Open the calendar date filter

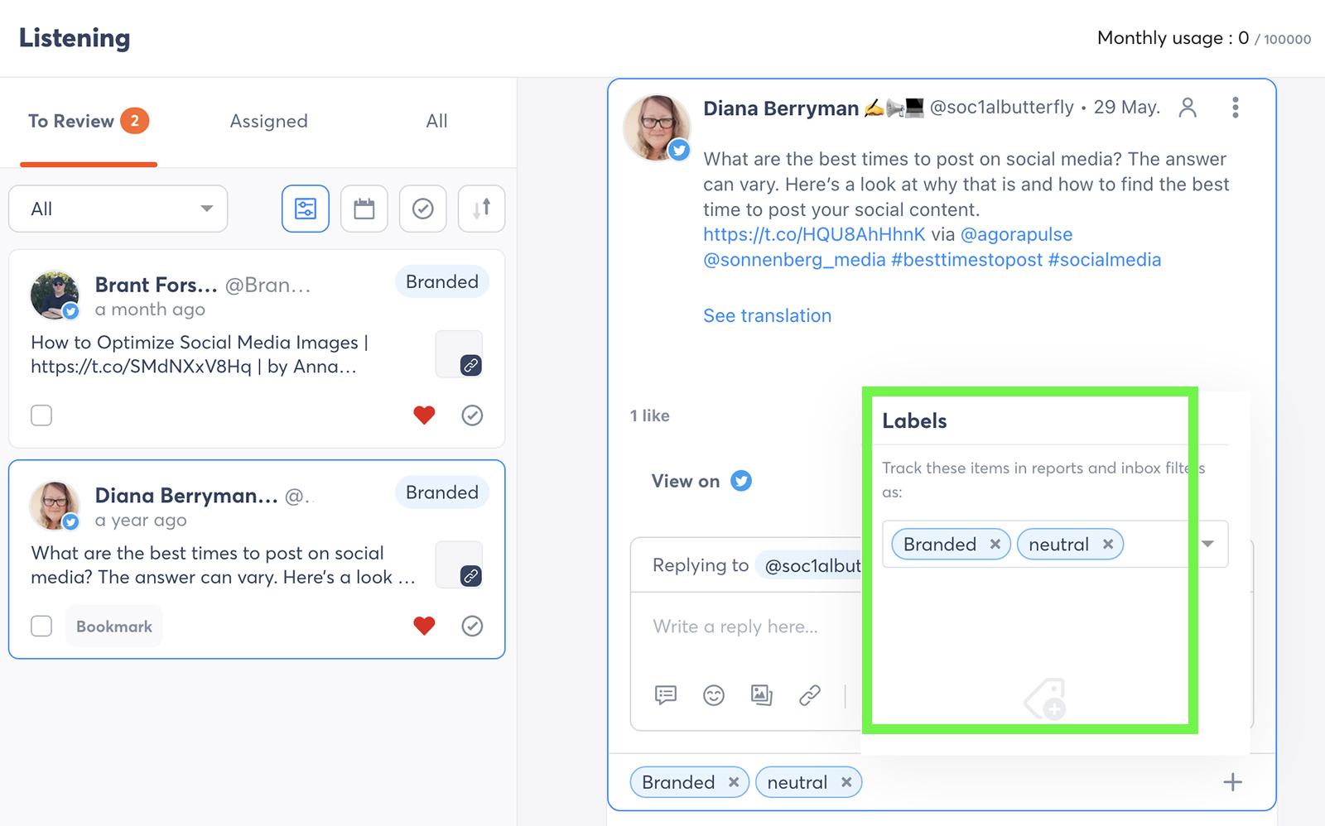tap(364, 209)
